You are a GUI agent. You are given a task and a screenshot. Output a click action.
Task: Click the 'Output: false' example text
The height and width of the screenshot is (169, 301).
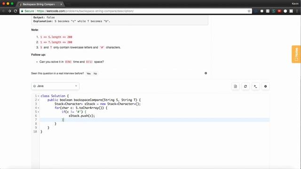pos(44,17)
